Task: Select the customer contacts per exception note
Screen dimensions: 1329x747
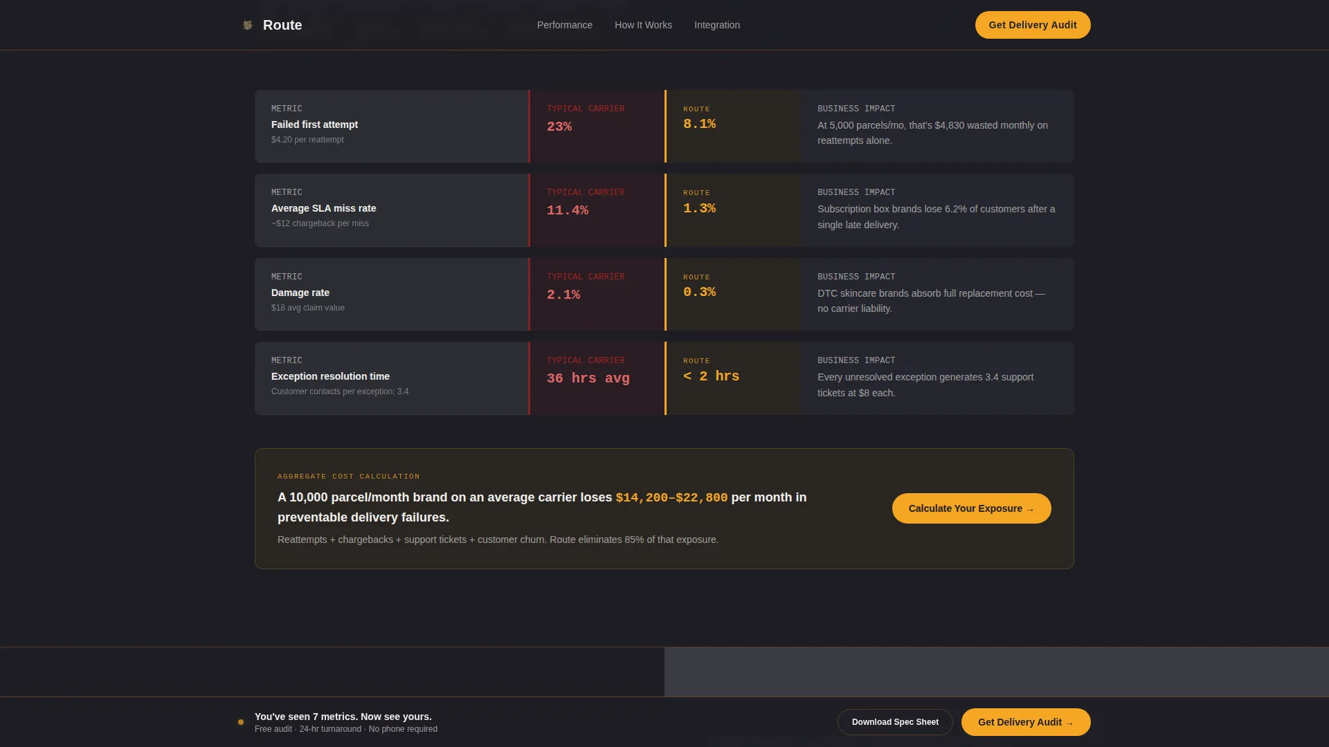Action: point(340,391)
